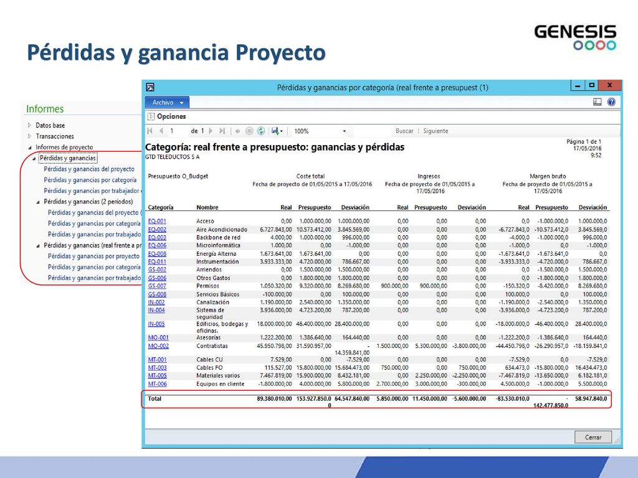
Task: Open por trabajador under the real frente group
Action: [x=95, y=278]
